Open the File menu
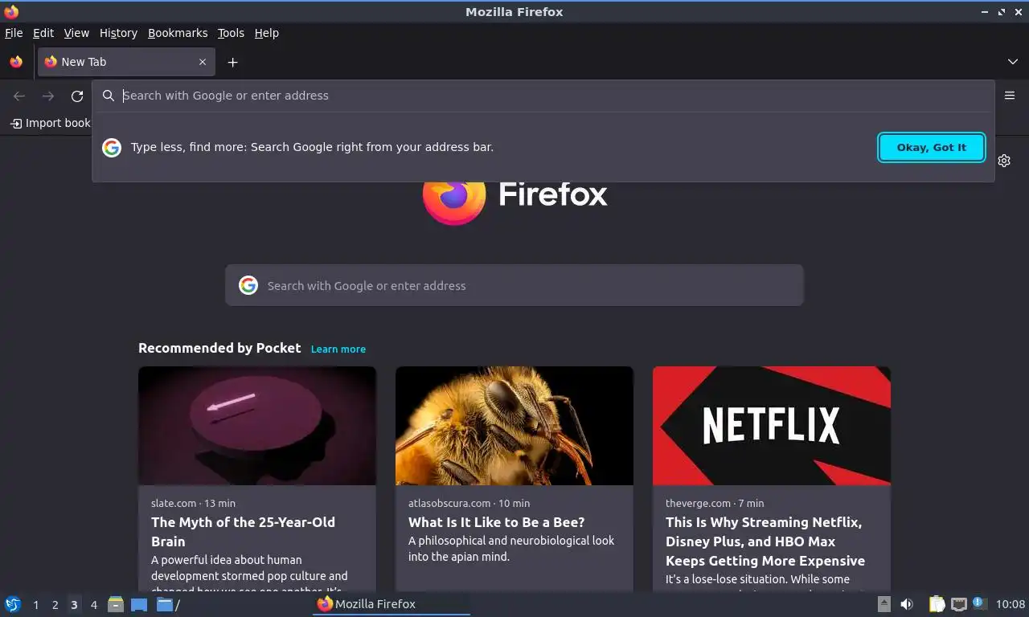This screenshot has height=617, width=1029. tap(14, 33)
